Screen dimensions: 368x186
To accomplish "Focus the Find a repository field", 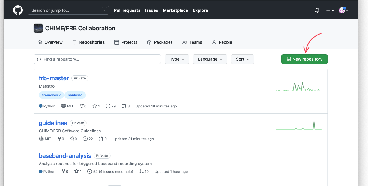I will click(97, 59).
